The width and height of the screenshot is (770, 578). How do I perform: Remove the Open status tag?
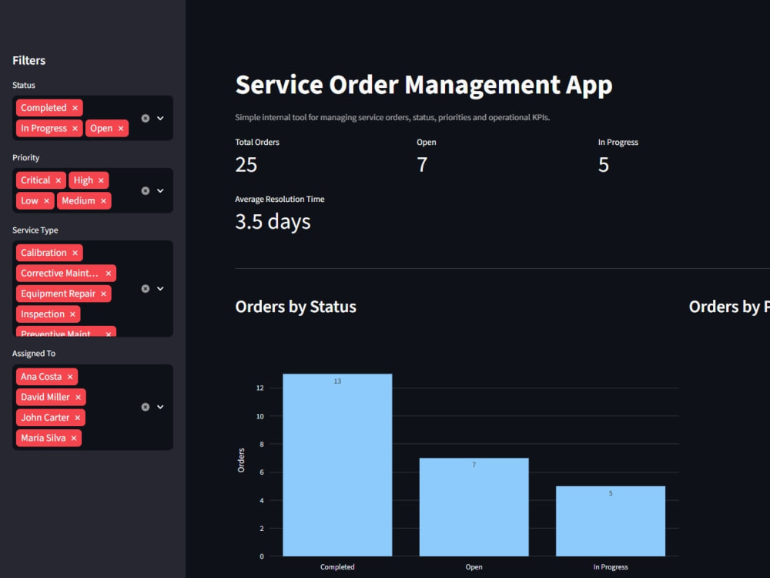pos(120,128)
